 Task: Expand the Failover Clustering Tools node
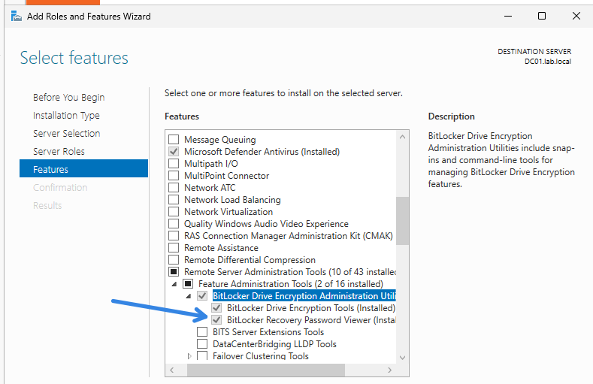pos(189,356)
